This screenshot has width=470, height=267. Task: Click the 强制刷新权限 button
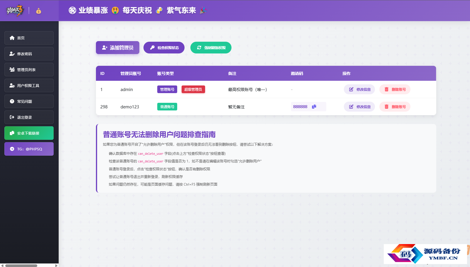pos(211,48)
